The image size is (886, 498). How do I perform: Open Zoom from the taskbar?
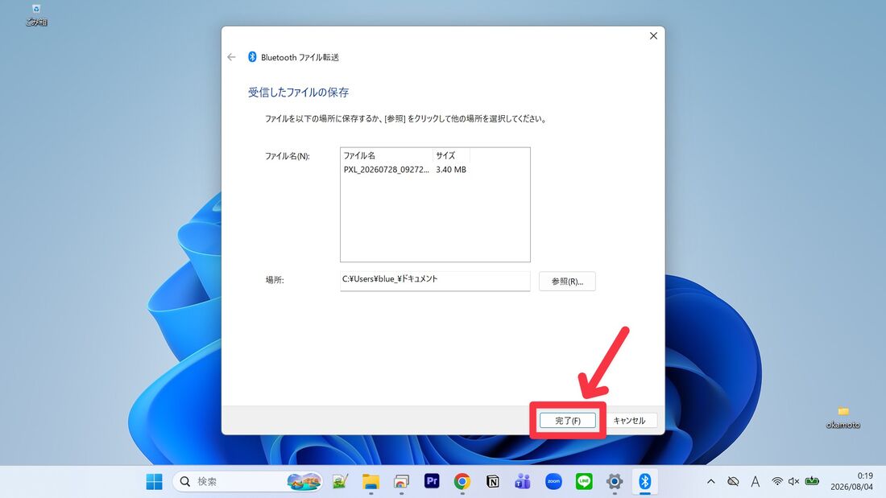(x=553, y=482)
